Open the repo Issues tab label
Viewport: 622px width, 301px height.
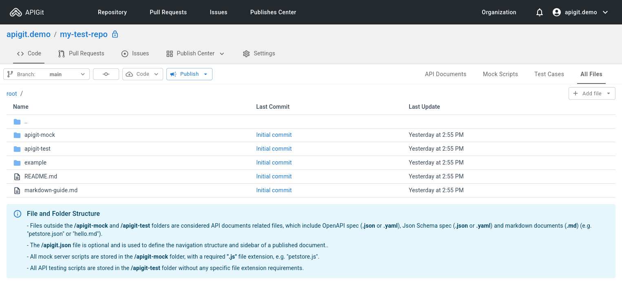click(140, 53)
